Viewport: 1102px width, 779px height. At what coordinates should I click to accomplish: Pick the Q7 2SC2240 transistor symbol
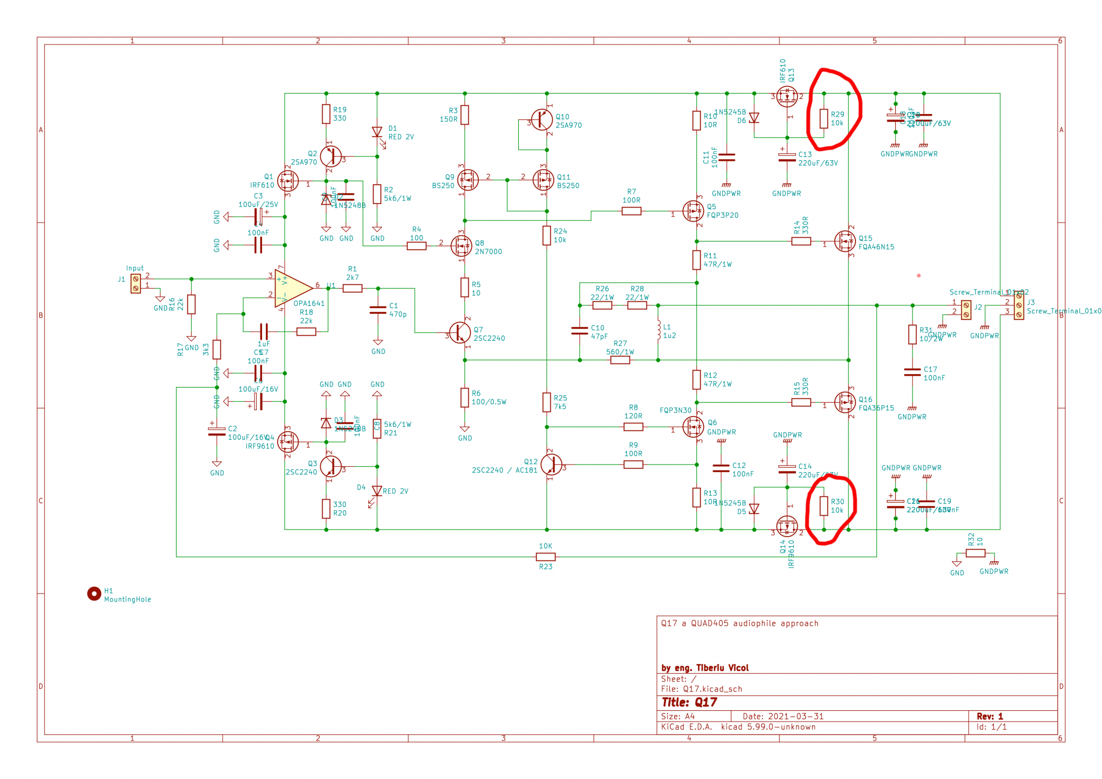[460, 333]
